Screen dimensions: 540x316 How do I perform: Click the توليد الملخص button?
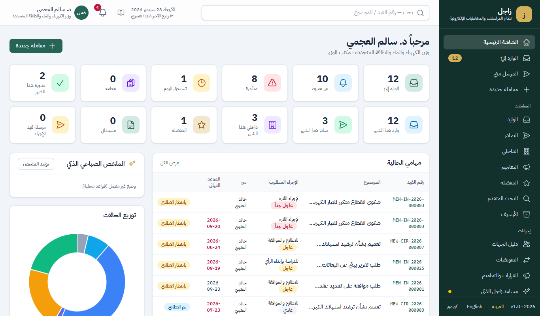36,164
